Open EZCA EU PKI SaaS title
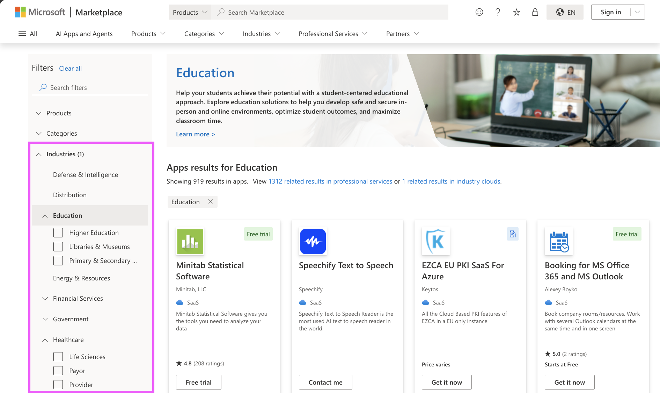 [463, 271]
